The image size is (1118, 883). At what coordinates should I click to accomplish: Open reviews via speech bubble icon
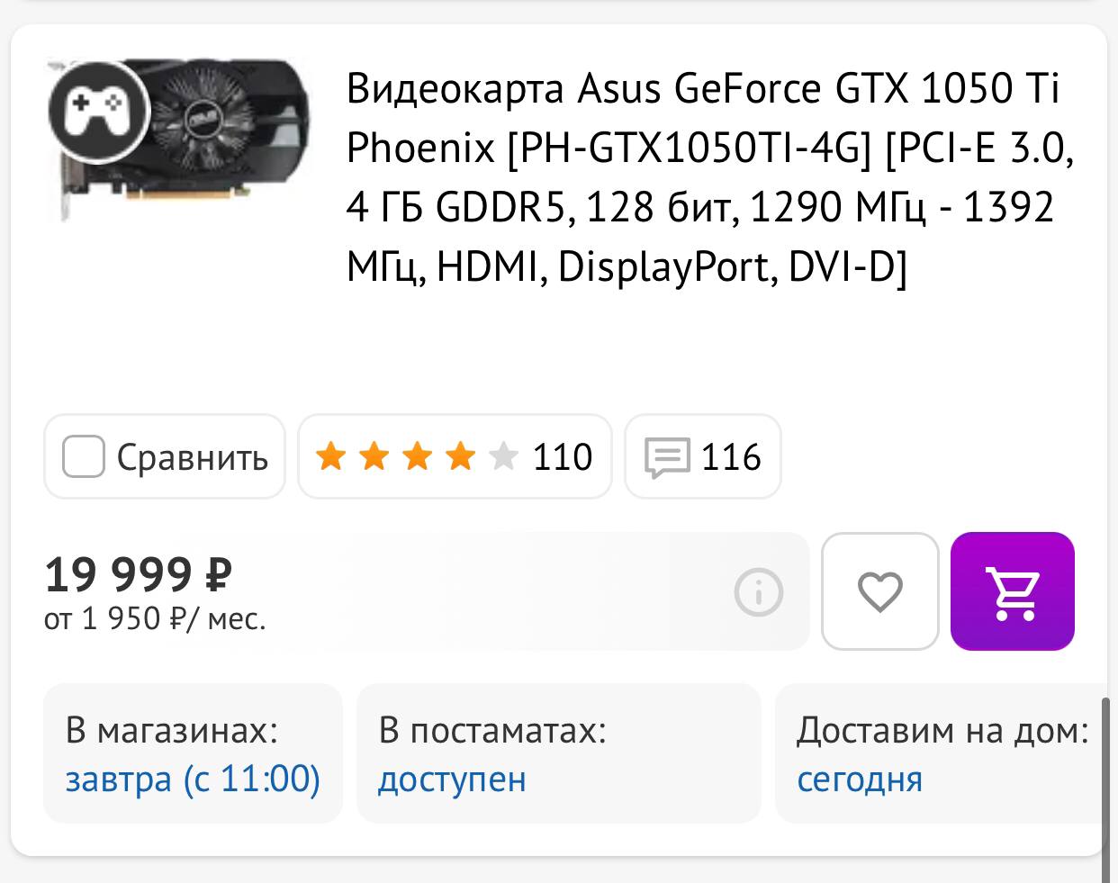(667, 457)
